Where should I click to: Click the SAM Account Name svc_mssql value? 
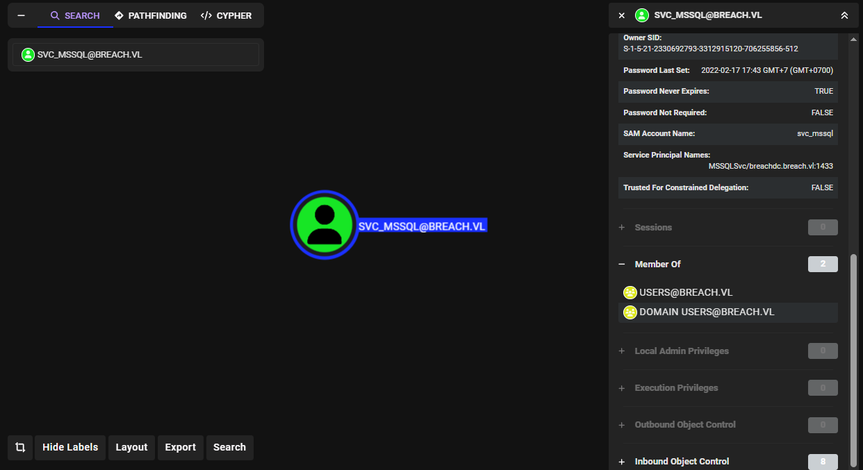(x=815, y=133)
